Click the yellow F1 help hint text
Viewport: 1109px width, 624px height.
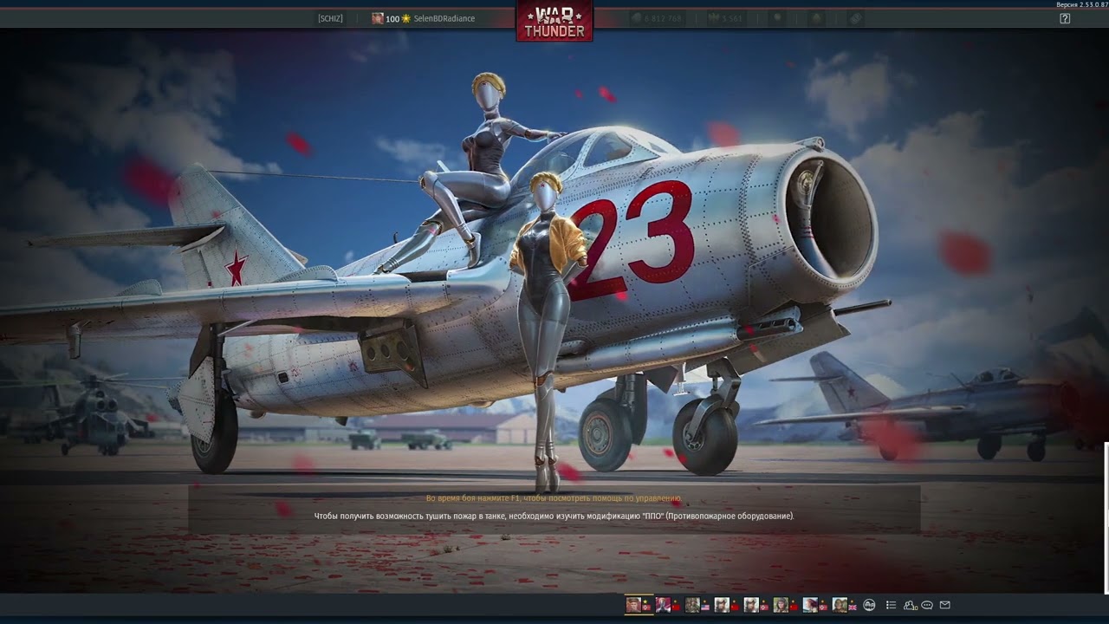pos(554,498)
